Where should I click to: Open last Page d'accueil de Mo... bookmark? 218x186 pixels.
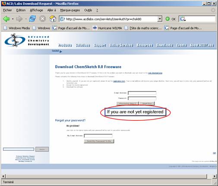183,28
